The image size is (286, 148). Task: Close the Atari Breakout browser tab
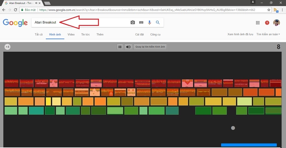(x=39, y=3)
